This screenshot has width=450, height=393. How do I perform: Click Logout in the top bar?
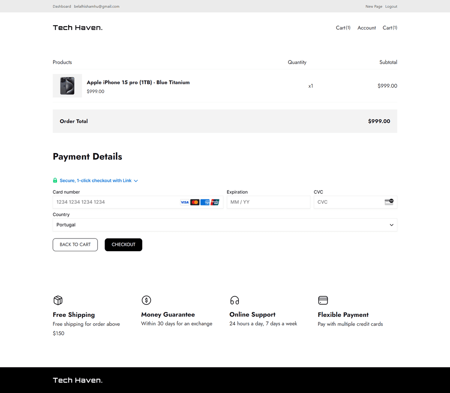[x=391, y=6]
